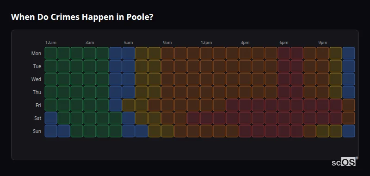
Task: Pick the Tuesday 3pm cell
Action: (x=245, y=66)
